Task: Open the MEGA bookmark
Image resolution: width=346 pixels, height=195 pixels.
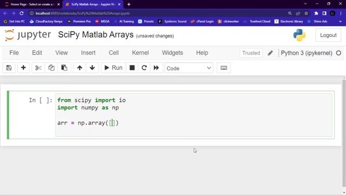Action: point(102,22)
